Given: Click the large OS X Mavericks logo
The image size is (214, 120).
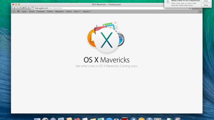Looking at the screenshot, I should 106,40.
